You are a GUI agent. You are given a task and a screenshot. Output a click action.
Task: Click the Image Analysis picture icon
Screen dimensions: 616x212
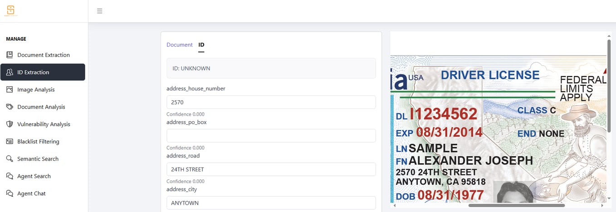coord(10,90)
